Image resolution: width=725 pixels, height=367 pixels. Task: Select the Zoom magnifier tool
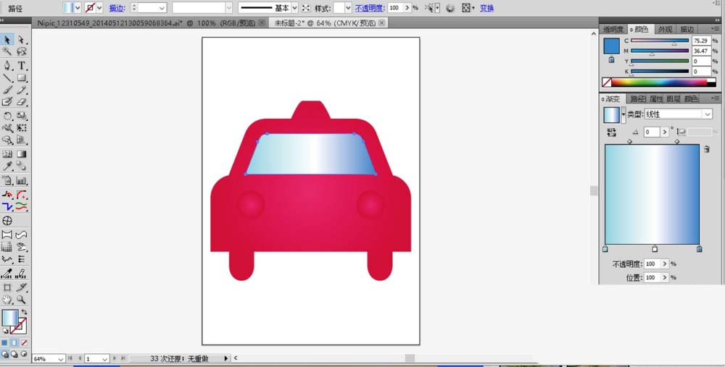(x=21, y=300)
